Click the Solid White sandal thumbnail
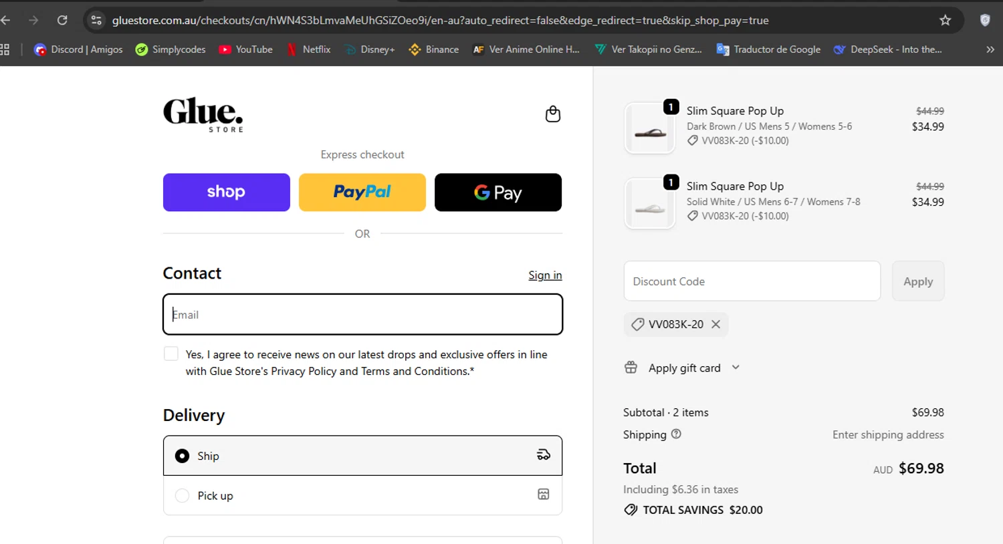 click(x=650, y=203)
